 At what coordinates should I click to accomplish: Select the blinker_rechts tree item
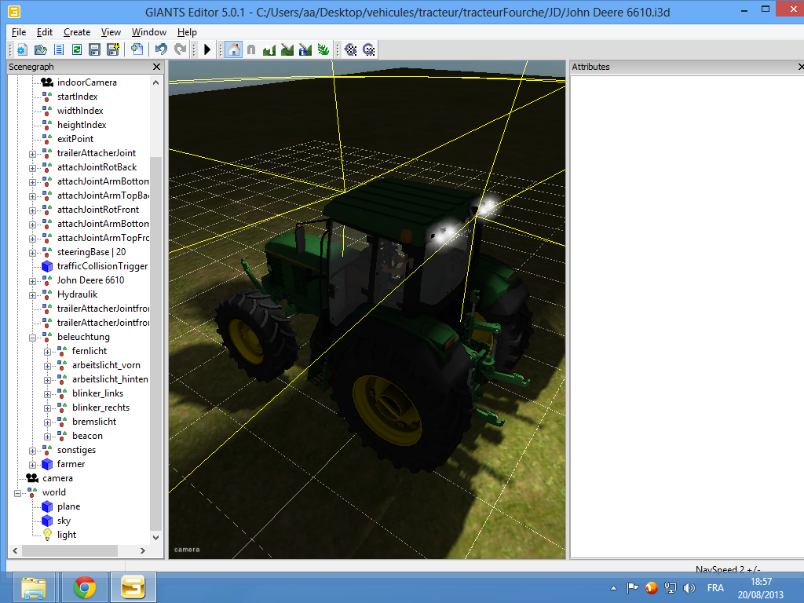coord(100,407)
